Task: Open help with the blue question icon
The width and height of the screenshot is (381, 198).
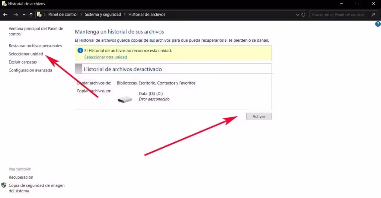Action: [378, 24]
